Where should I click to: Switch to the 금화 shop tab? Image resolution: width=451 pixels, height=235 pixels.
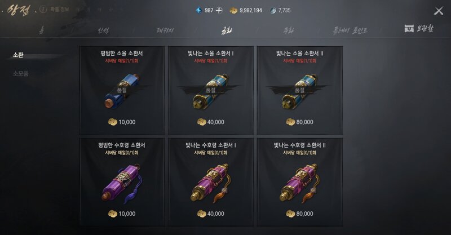227,30
